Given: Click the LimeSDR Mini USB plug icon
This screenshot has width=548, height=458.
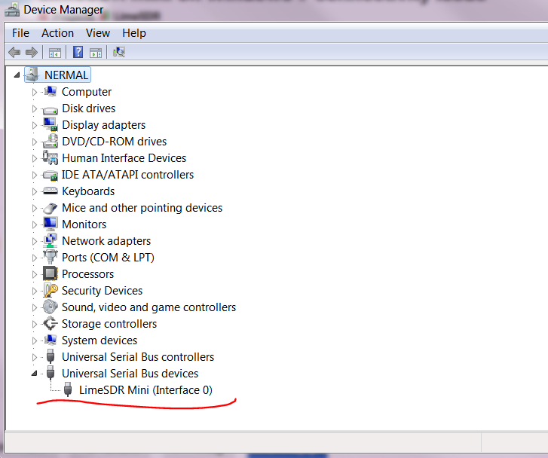Looking at the screenshot, I should 68,389.
